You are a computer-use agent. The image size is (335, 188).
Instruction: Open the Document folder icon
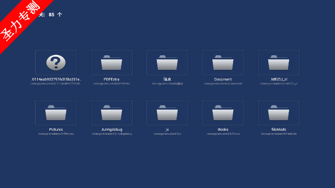click(223, 63)
